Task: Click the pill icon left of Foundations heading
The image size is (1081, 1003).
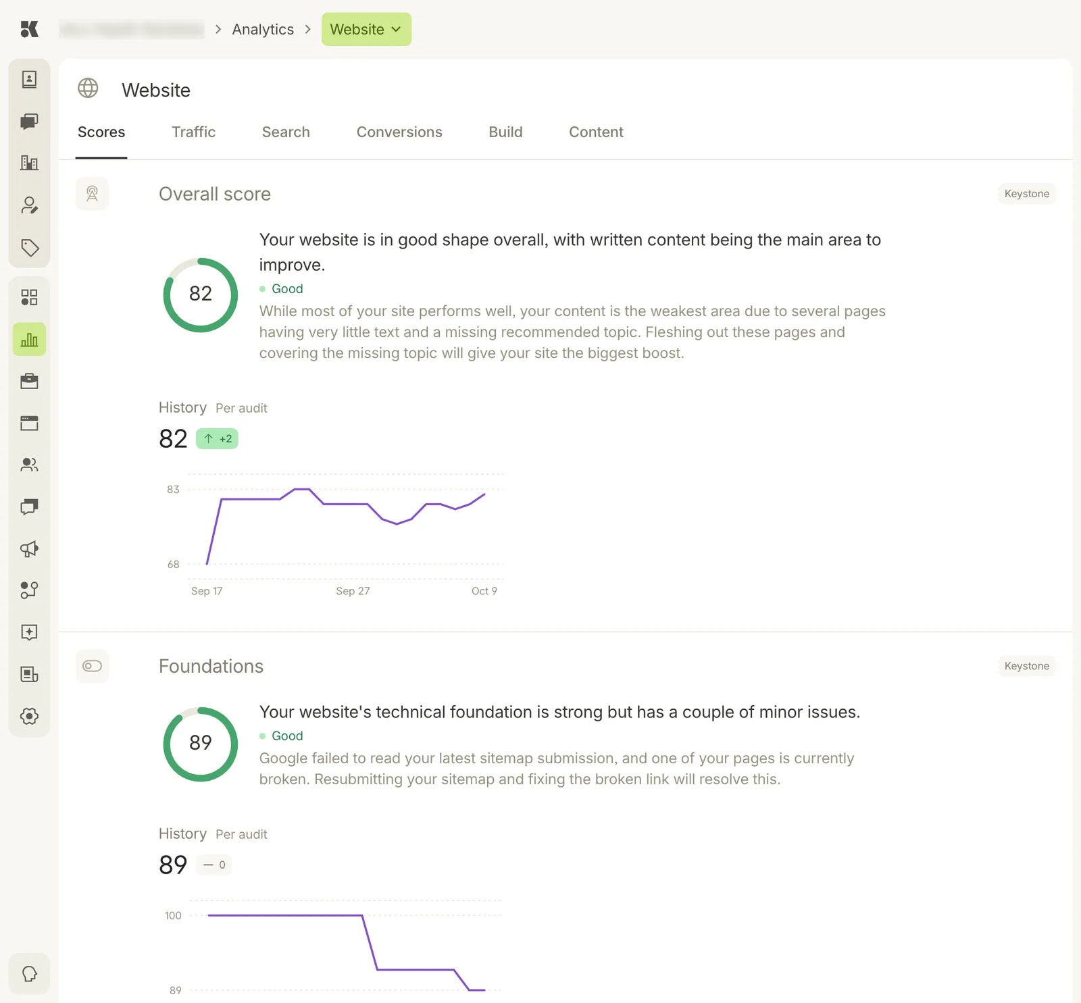Action: 93,666
